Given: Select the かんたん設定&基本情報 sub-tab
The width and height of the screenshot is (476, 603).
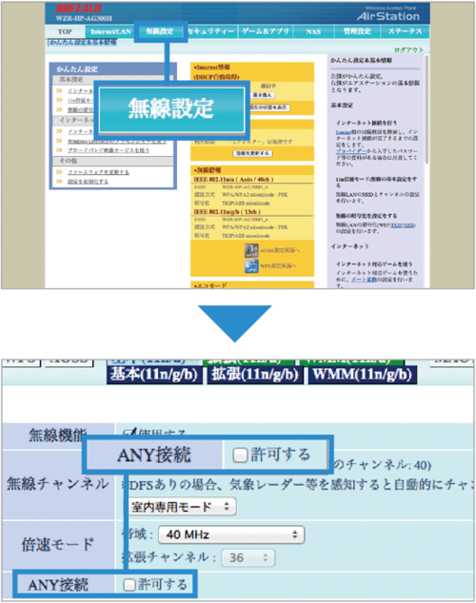Looking at the screenshot, I should 83,42.
